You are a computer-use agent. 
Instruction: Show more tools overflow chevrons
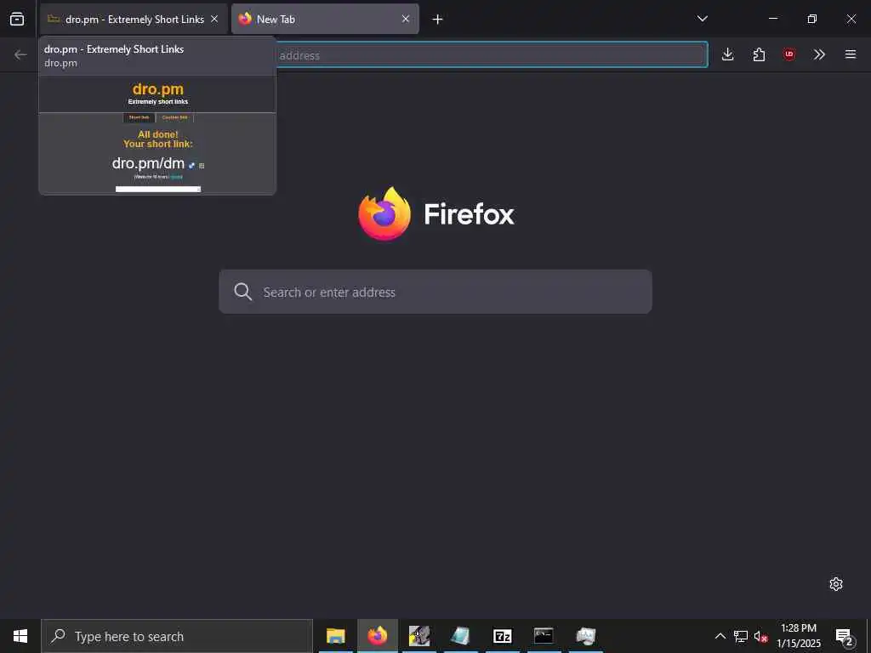[x=819, y=54]
